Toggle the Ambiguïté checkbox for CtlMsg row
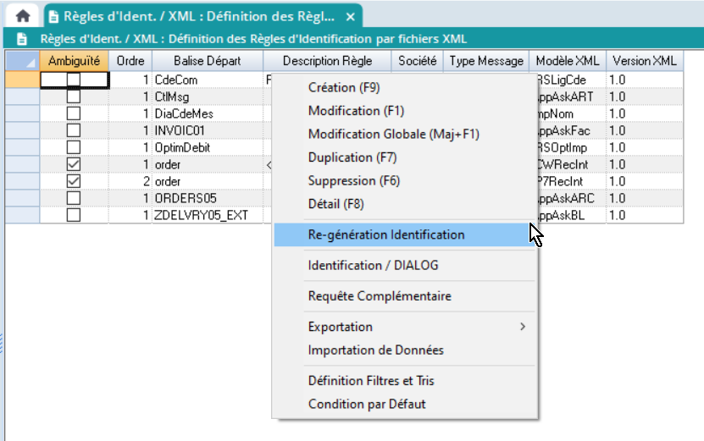This screenshot has width=704, height=441. [x=74, y=96]
